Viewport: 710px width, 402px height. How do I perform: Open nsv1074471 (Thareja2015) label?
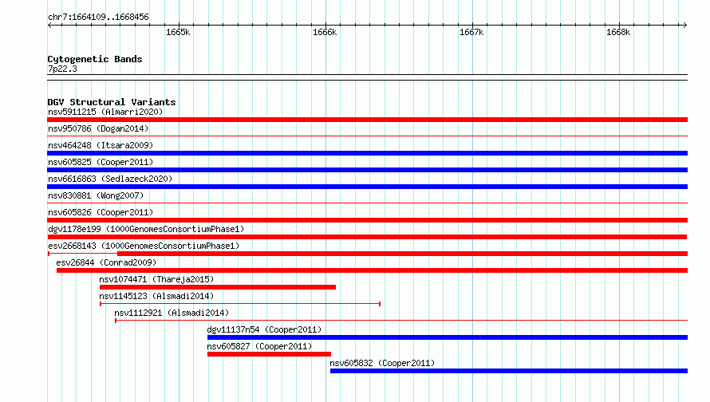pos(156,279)
